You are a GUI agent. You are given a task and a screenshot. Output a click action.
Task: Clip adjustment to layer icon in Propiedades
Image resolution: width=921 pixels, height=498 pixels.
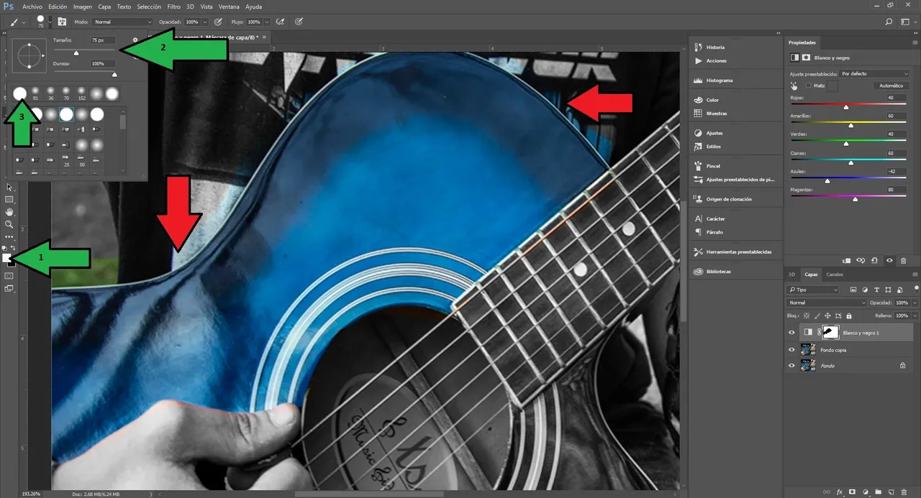(x=846, y=261)
